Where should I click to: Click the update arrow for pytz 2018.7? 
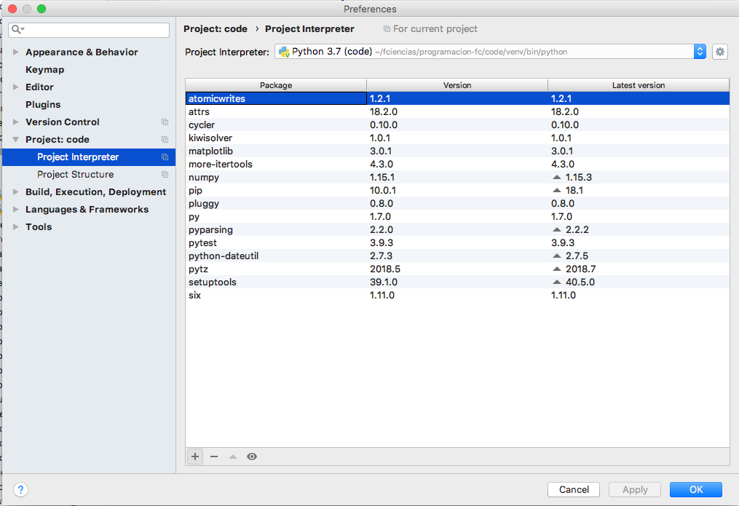click(556, 269)
